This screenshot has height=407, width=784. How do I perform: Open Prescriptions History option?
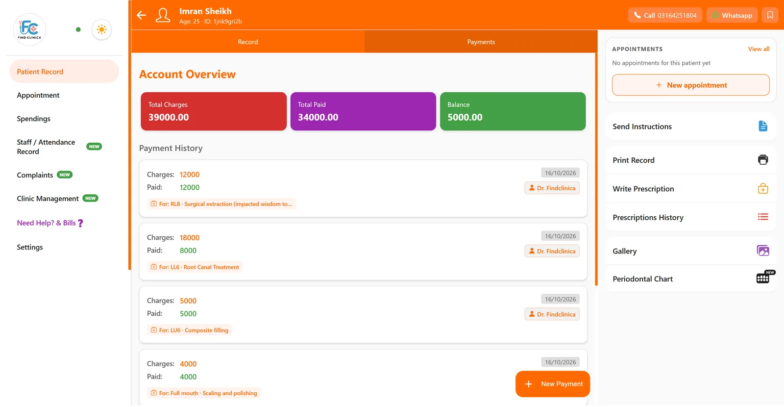coord(690,217)
